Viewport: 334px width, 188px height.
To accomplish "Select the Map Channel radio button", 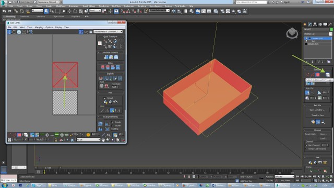I will click(306, 145).
